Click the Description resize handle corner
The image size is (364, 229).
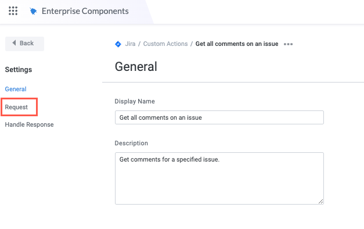(320, 202)
